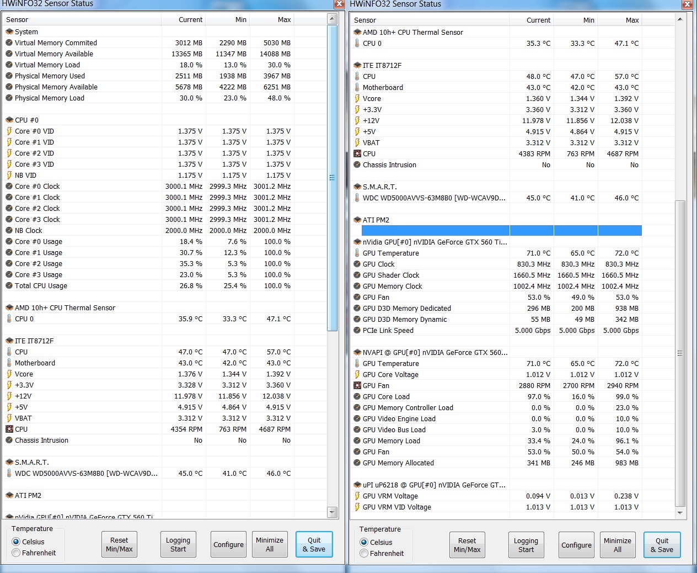Click GPU Core Voltage bolt icon
The height and width of the screenshot is (573, 697).
(x=357, y=375)
